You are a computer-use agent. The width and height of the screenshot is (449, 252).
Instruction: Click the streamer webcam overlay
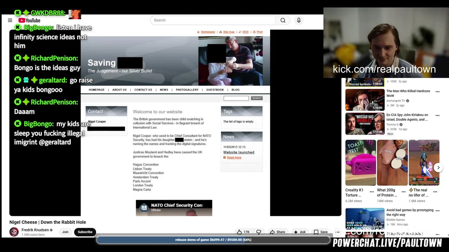pyautogui.click(x=386, y=42)
